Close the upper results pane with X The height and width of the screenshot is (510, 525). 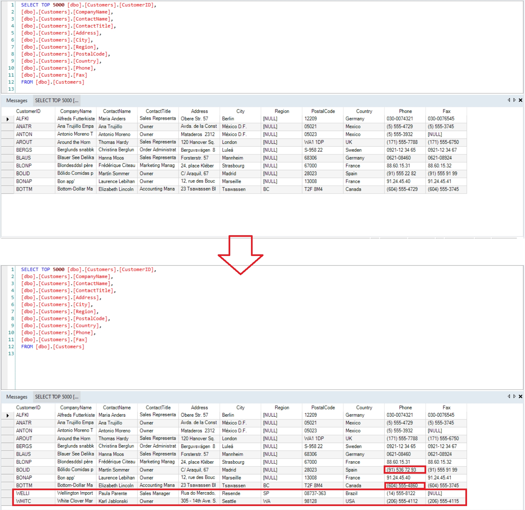pos(520,100)
